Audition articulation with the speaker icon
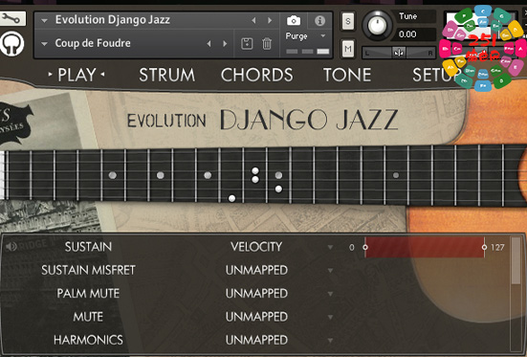The image size is (527, 357). click(x=11, y=247)
